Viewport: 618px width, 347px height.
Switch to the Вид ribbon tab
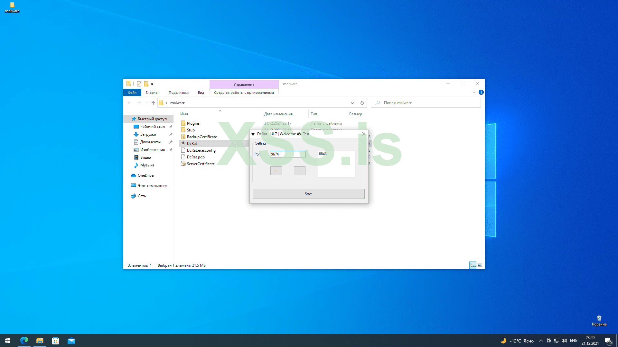201,93
